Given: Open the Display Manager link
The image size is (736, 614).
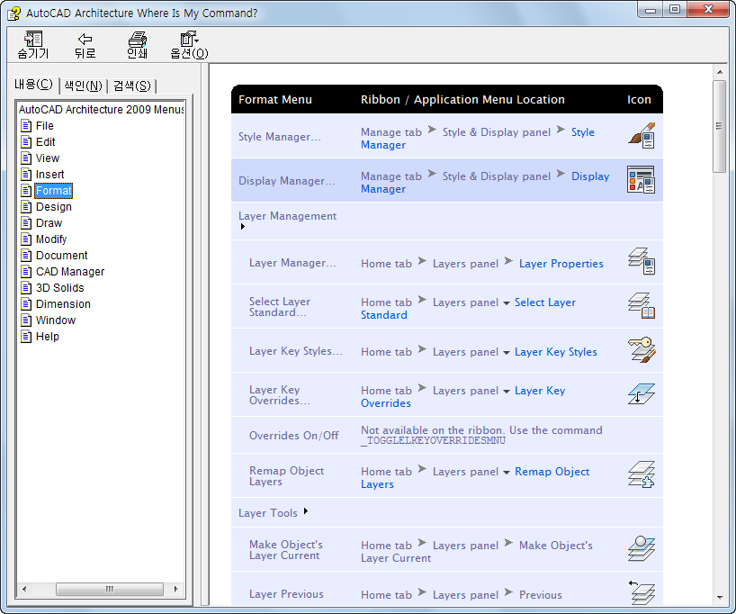Looking at the screenshot, I should tap(590, 176).
